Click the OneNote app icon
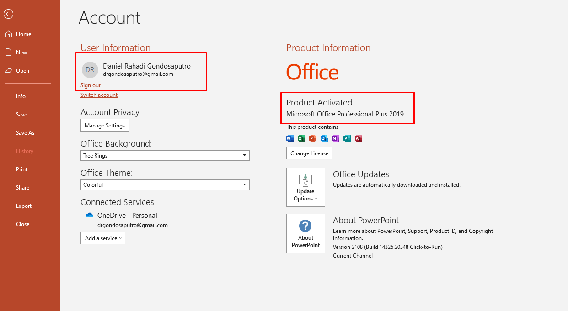The width and height of the screenshot is (568, 311). (x=336, y=138)
